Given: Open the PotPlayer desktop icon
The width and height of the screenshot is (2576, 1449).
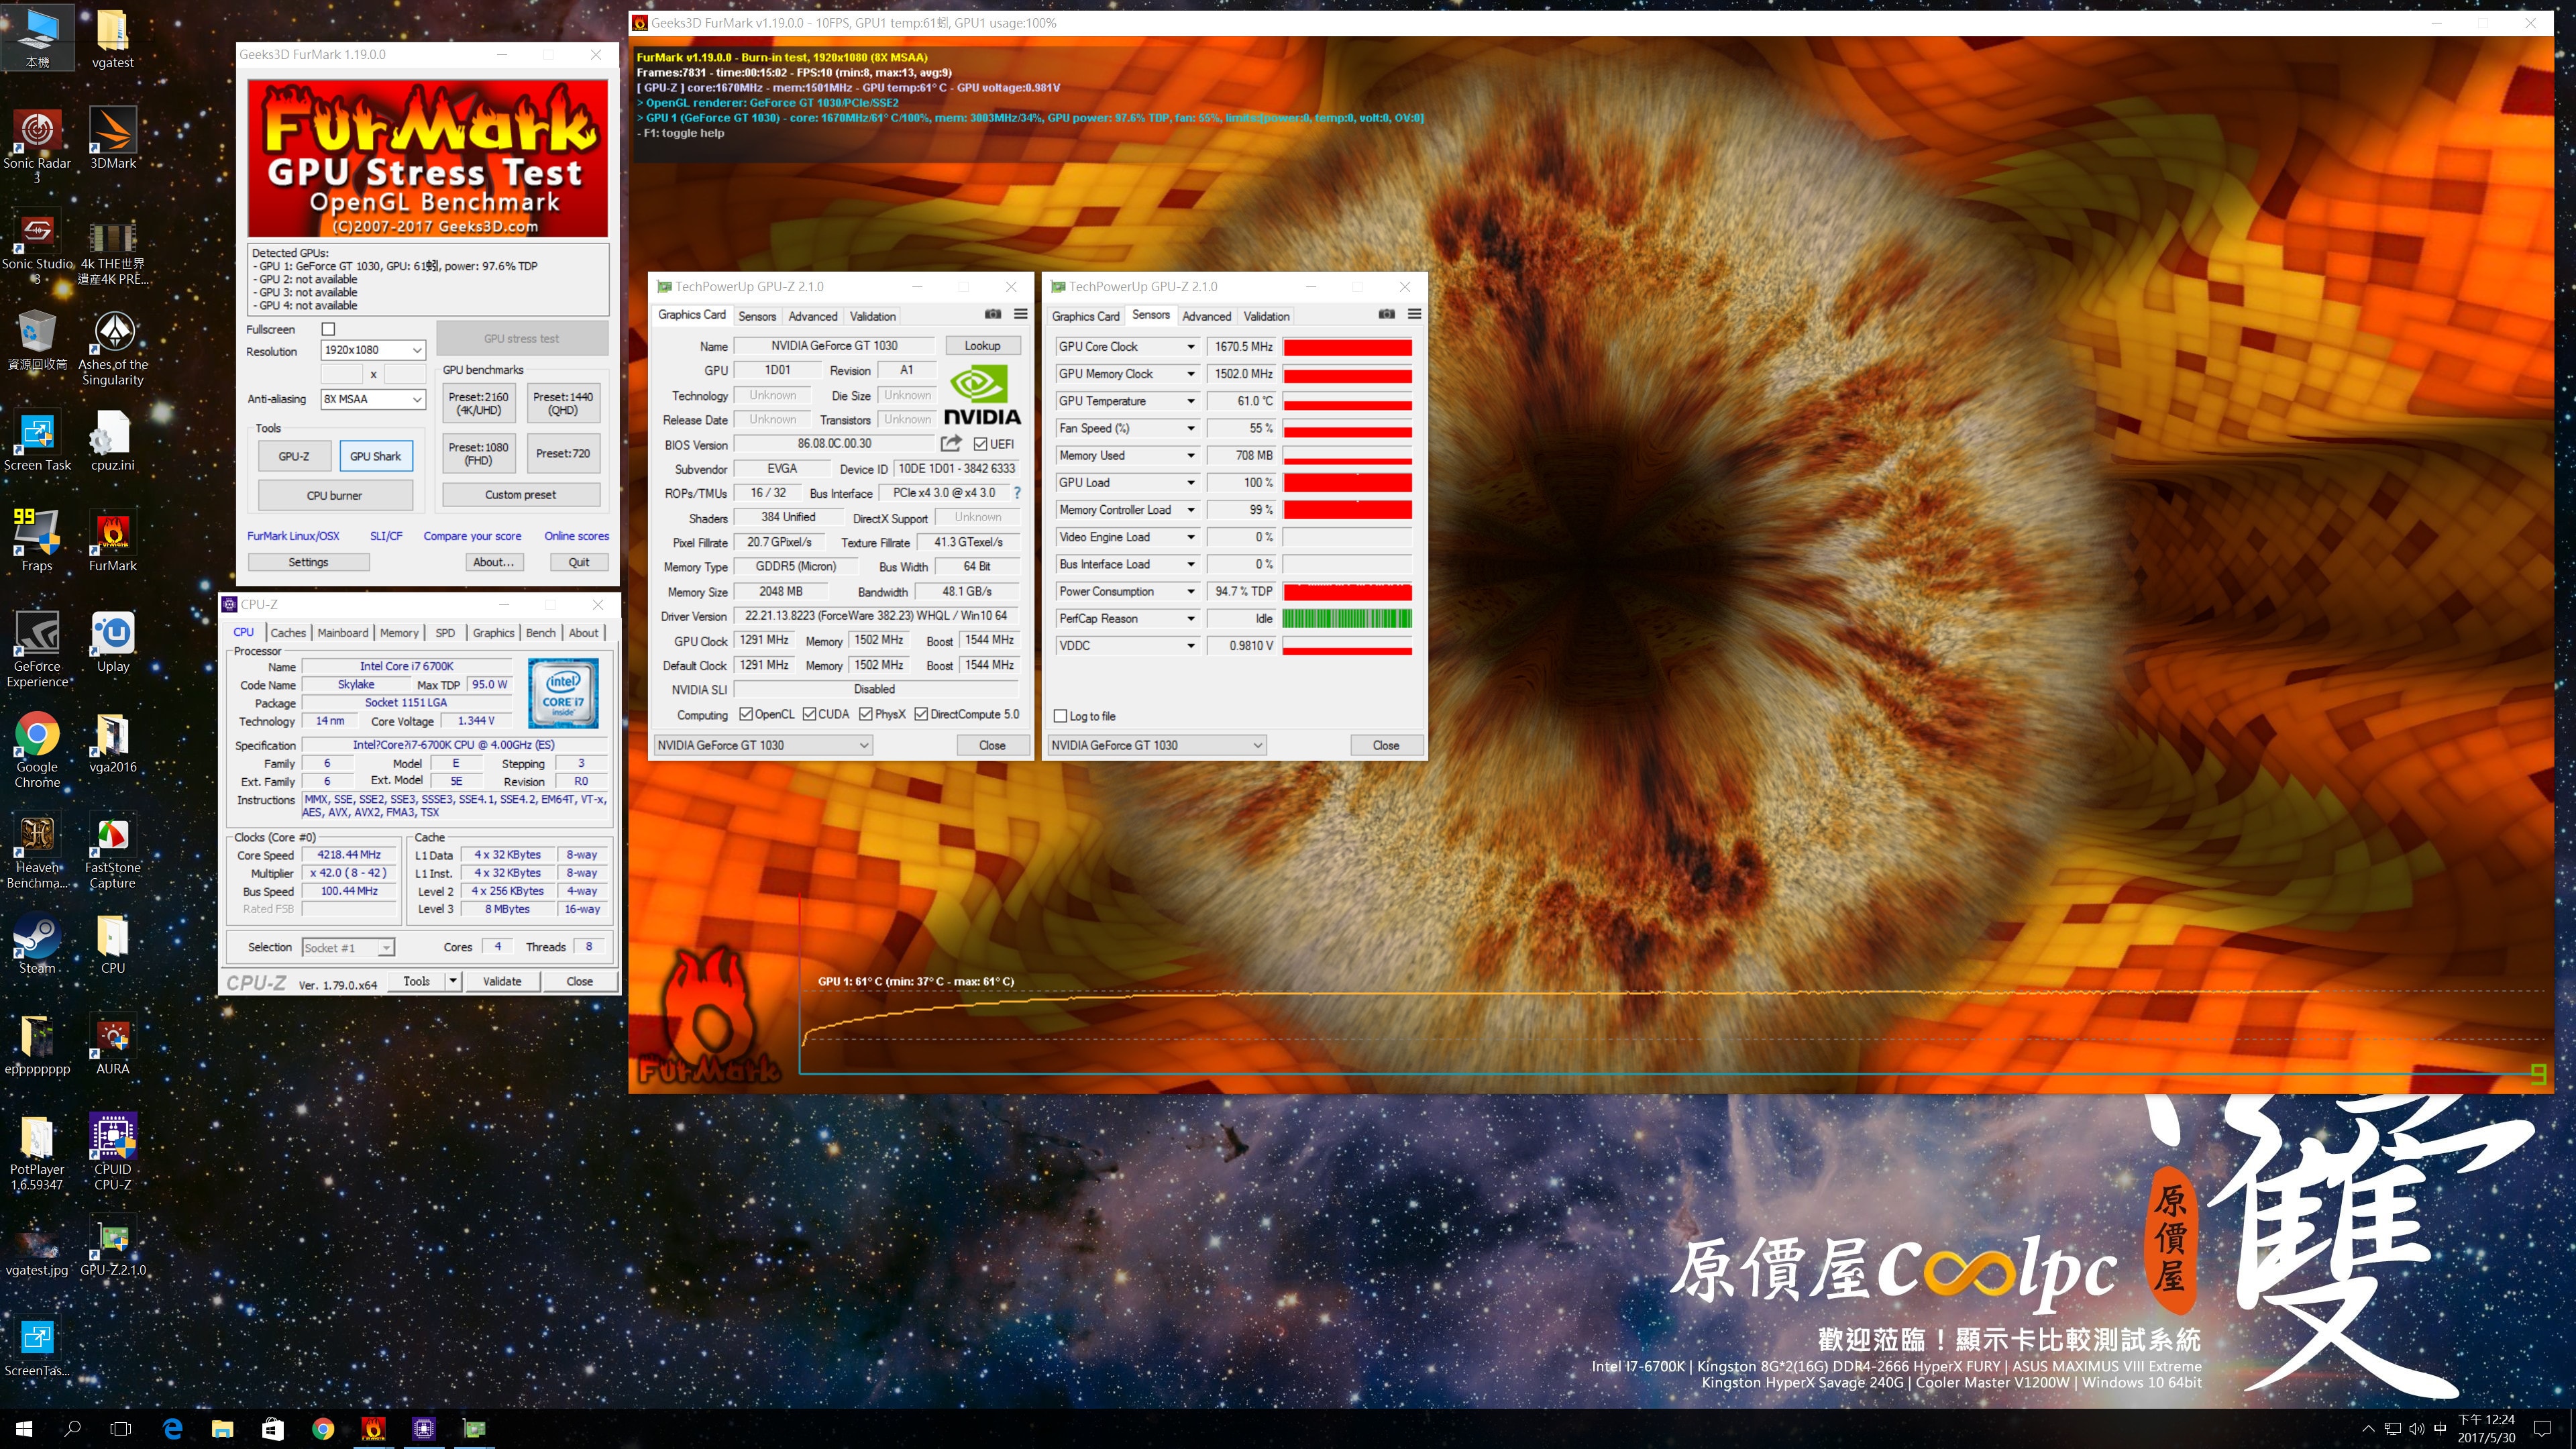Looking at the screenshot, I should [37, 1153].
